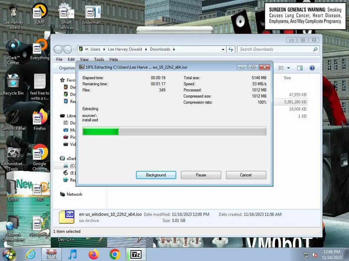Open the Recycle Bin

tap(13, 84)
